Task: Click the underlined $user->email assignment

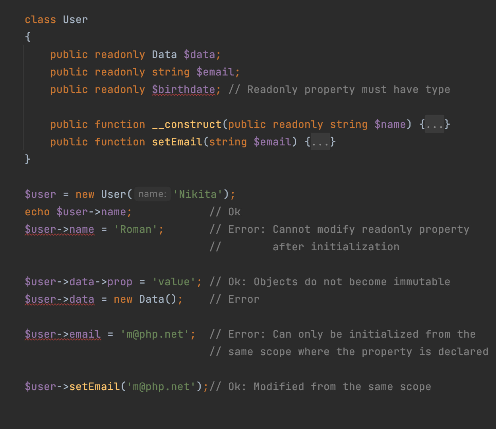Action: tap(63, 334)
